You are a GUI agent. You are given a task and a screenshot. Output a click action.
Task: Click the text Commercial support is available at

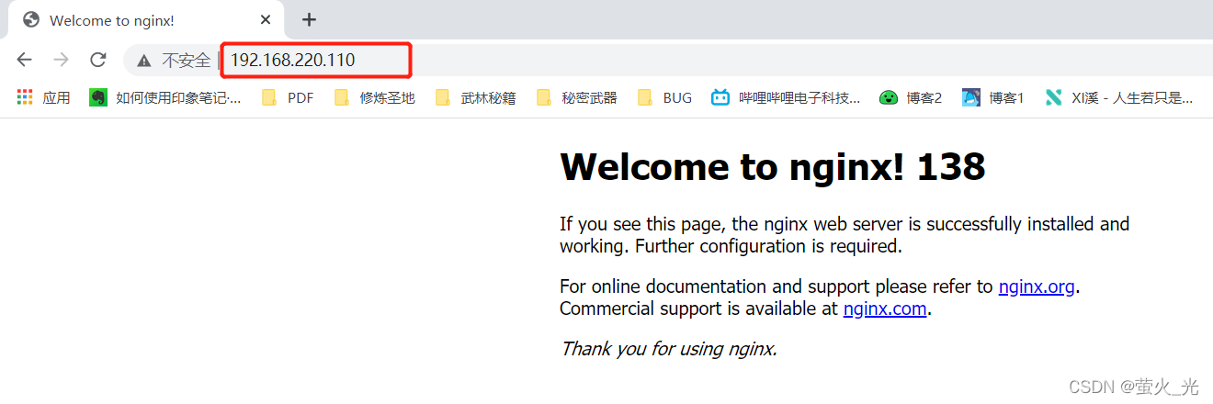pyautogui.click(x=699, y=309)
